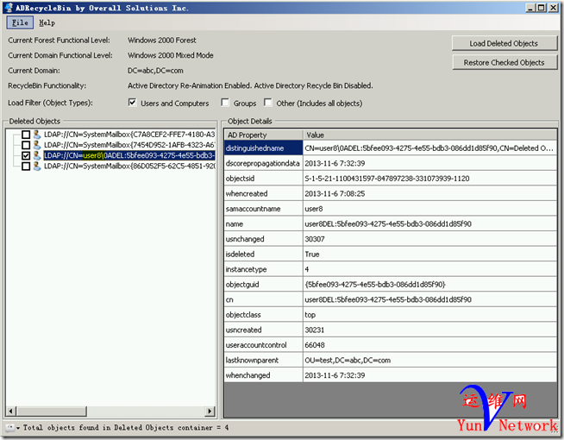Click the objectclass value top
This screenshot has width=564, height=440.
point(429,314)
